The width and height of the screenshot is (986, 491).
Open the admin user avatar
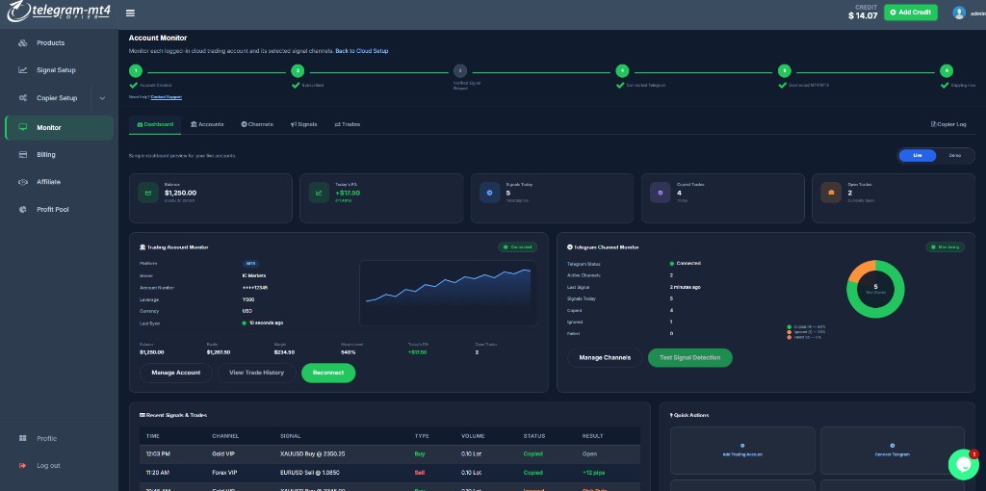click(x=958, y=13)
